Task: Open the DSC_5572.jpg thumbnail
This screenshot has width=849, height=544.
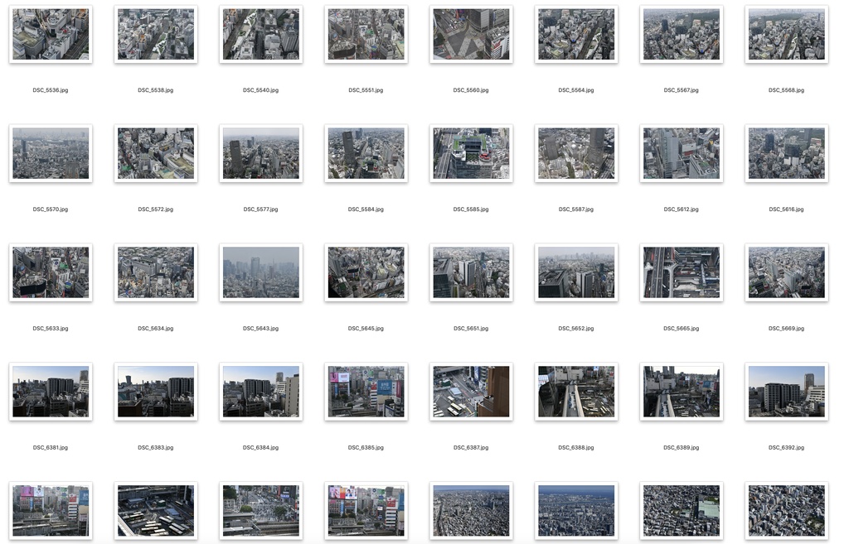Action: [x=156, y=153]
